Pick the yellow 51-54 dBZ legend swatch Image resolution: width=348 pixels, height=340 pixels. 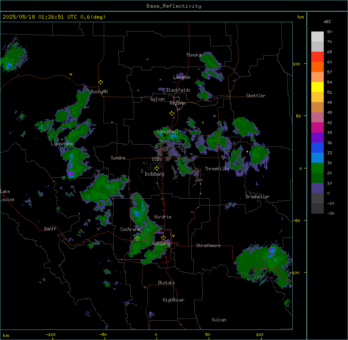click(317, 87)
